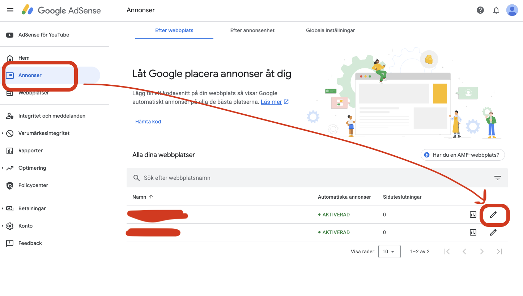Image resolution: width=523 pixels, height=296 pixels.
Task: Click the Hämta kod button
Action: pyautogui.click(x=148, y=122)
